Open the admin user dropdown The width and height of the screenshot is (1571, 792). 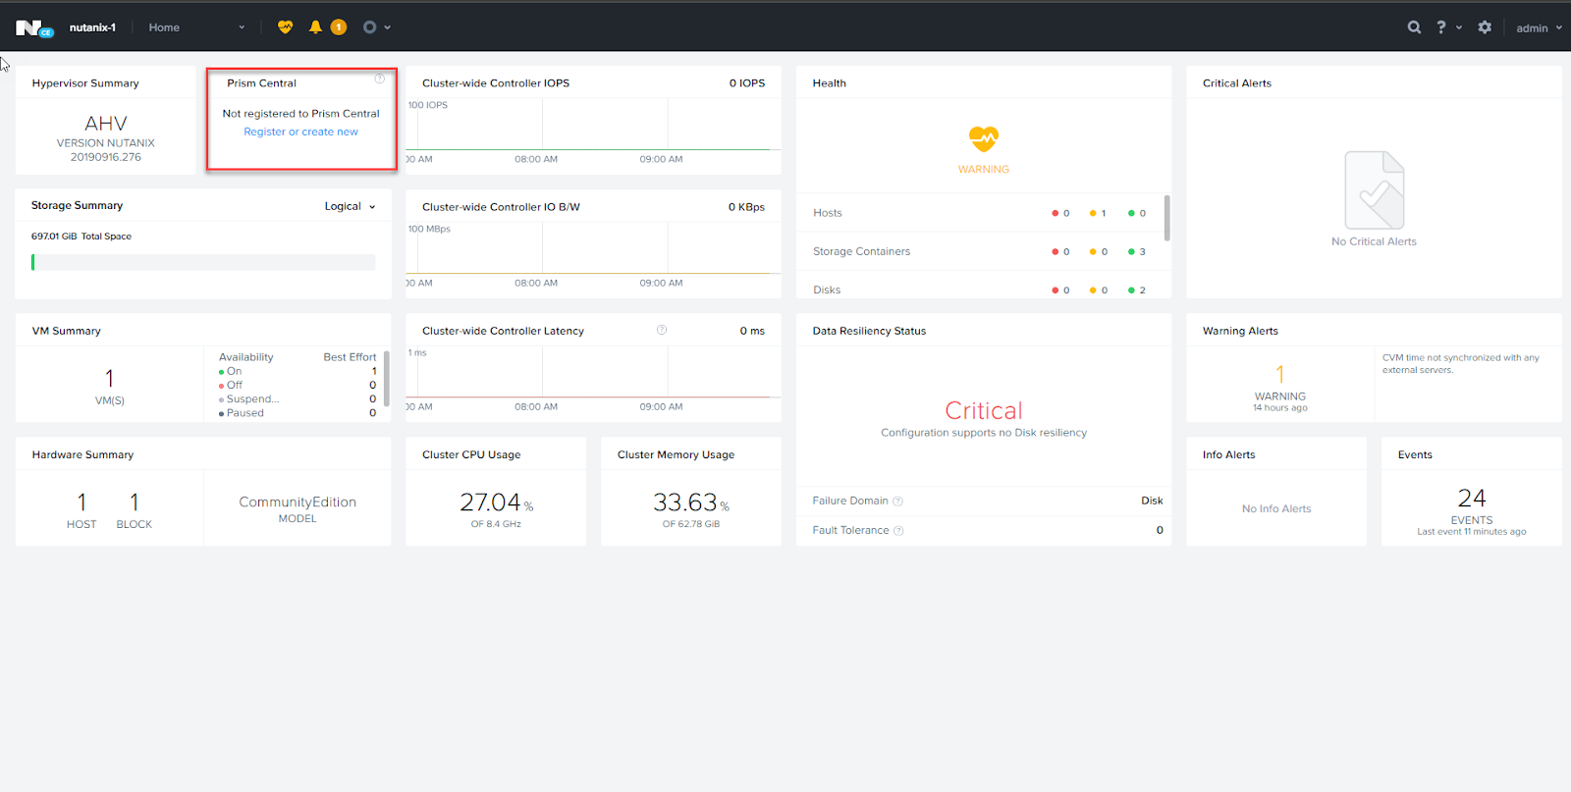(1539, 28)
